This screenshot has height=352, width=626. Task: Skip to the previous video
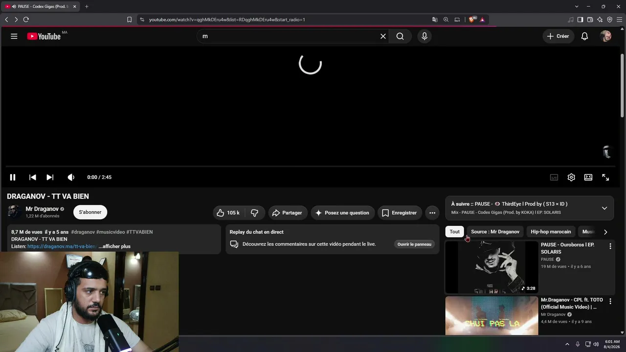pyautogui.click(x=33, y=177)
